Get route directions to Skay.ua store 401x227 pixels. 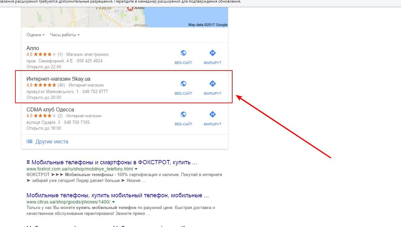213,84
